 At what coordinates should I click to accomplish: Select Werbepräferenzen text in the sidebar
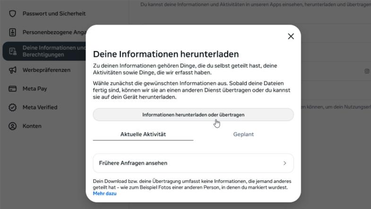coord(46,70)
